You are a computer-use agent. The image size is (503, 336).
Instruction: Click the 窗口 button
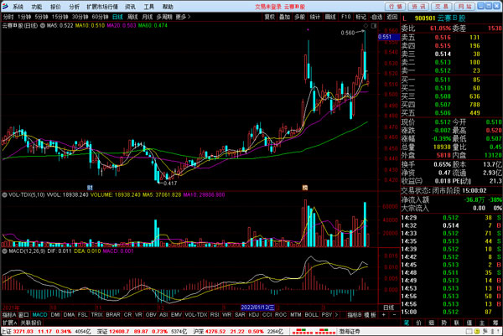click(23, 315)
